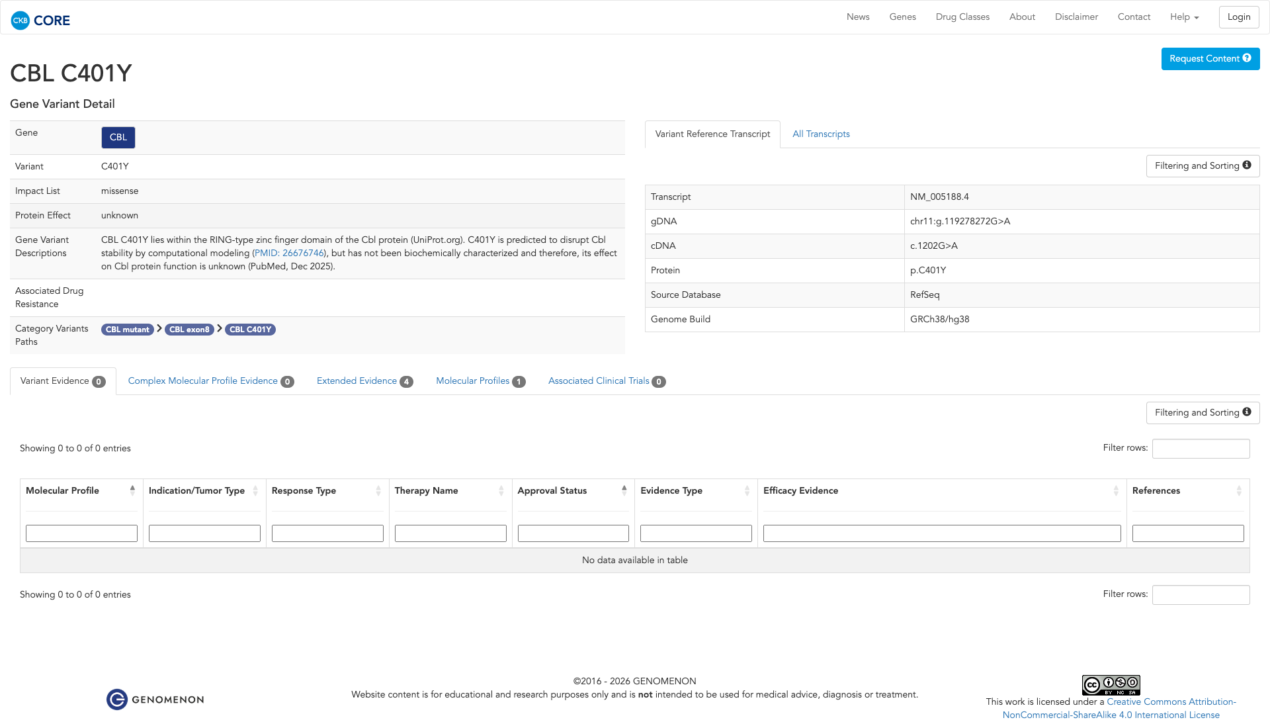1270x722 pixels.
Task: Click the Request Content button
Action: point(1210,59)
